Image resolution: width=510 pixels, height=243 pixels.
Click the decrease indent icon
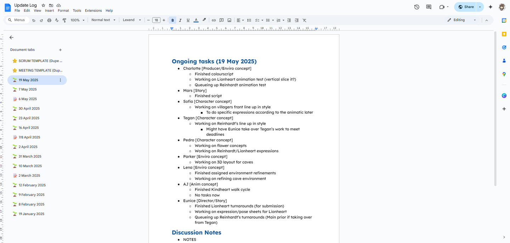point(289,20)
